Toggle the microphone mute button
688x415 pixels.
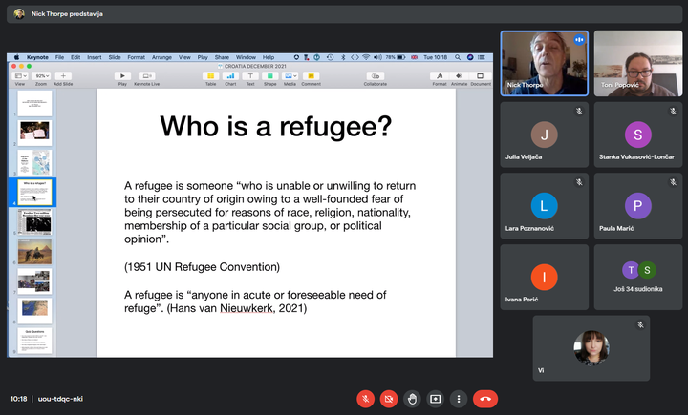click(x=365, y=399)
